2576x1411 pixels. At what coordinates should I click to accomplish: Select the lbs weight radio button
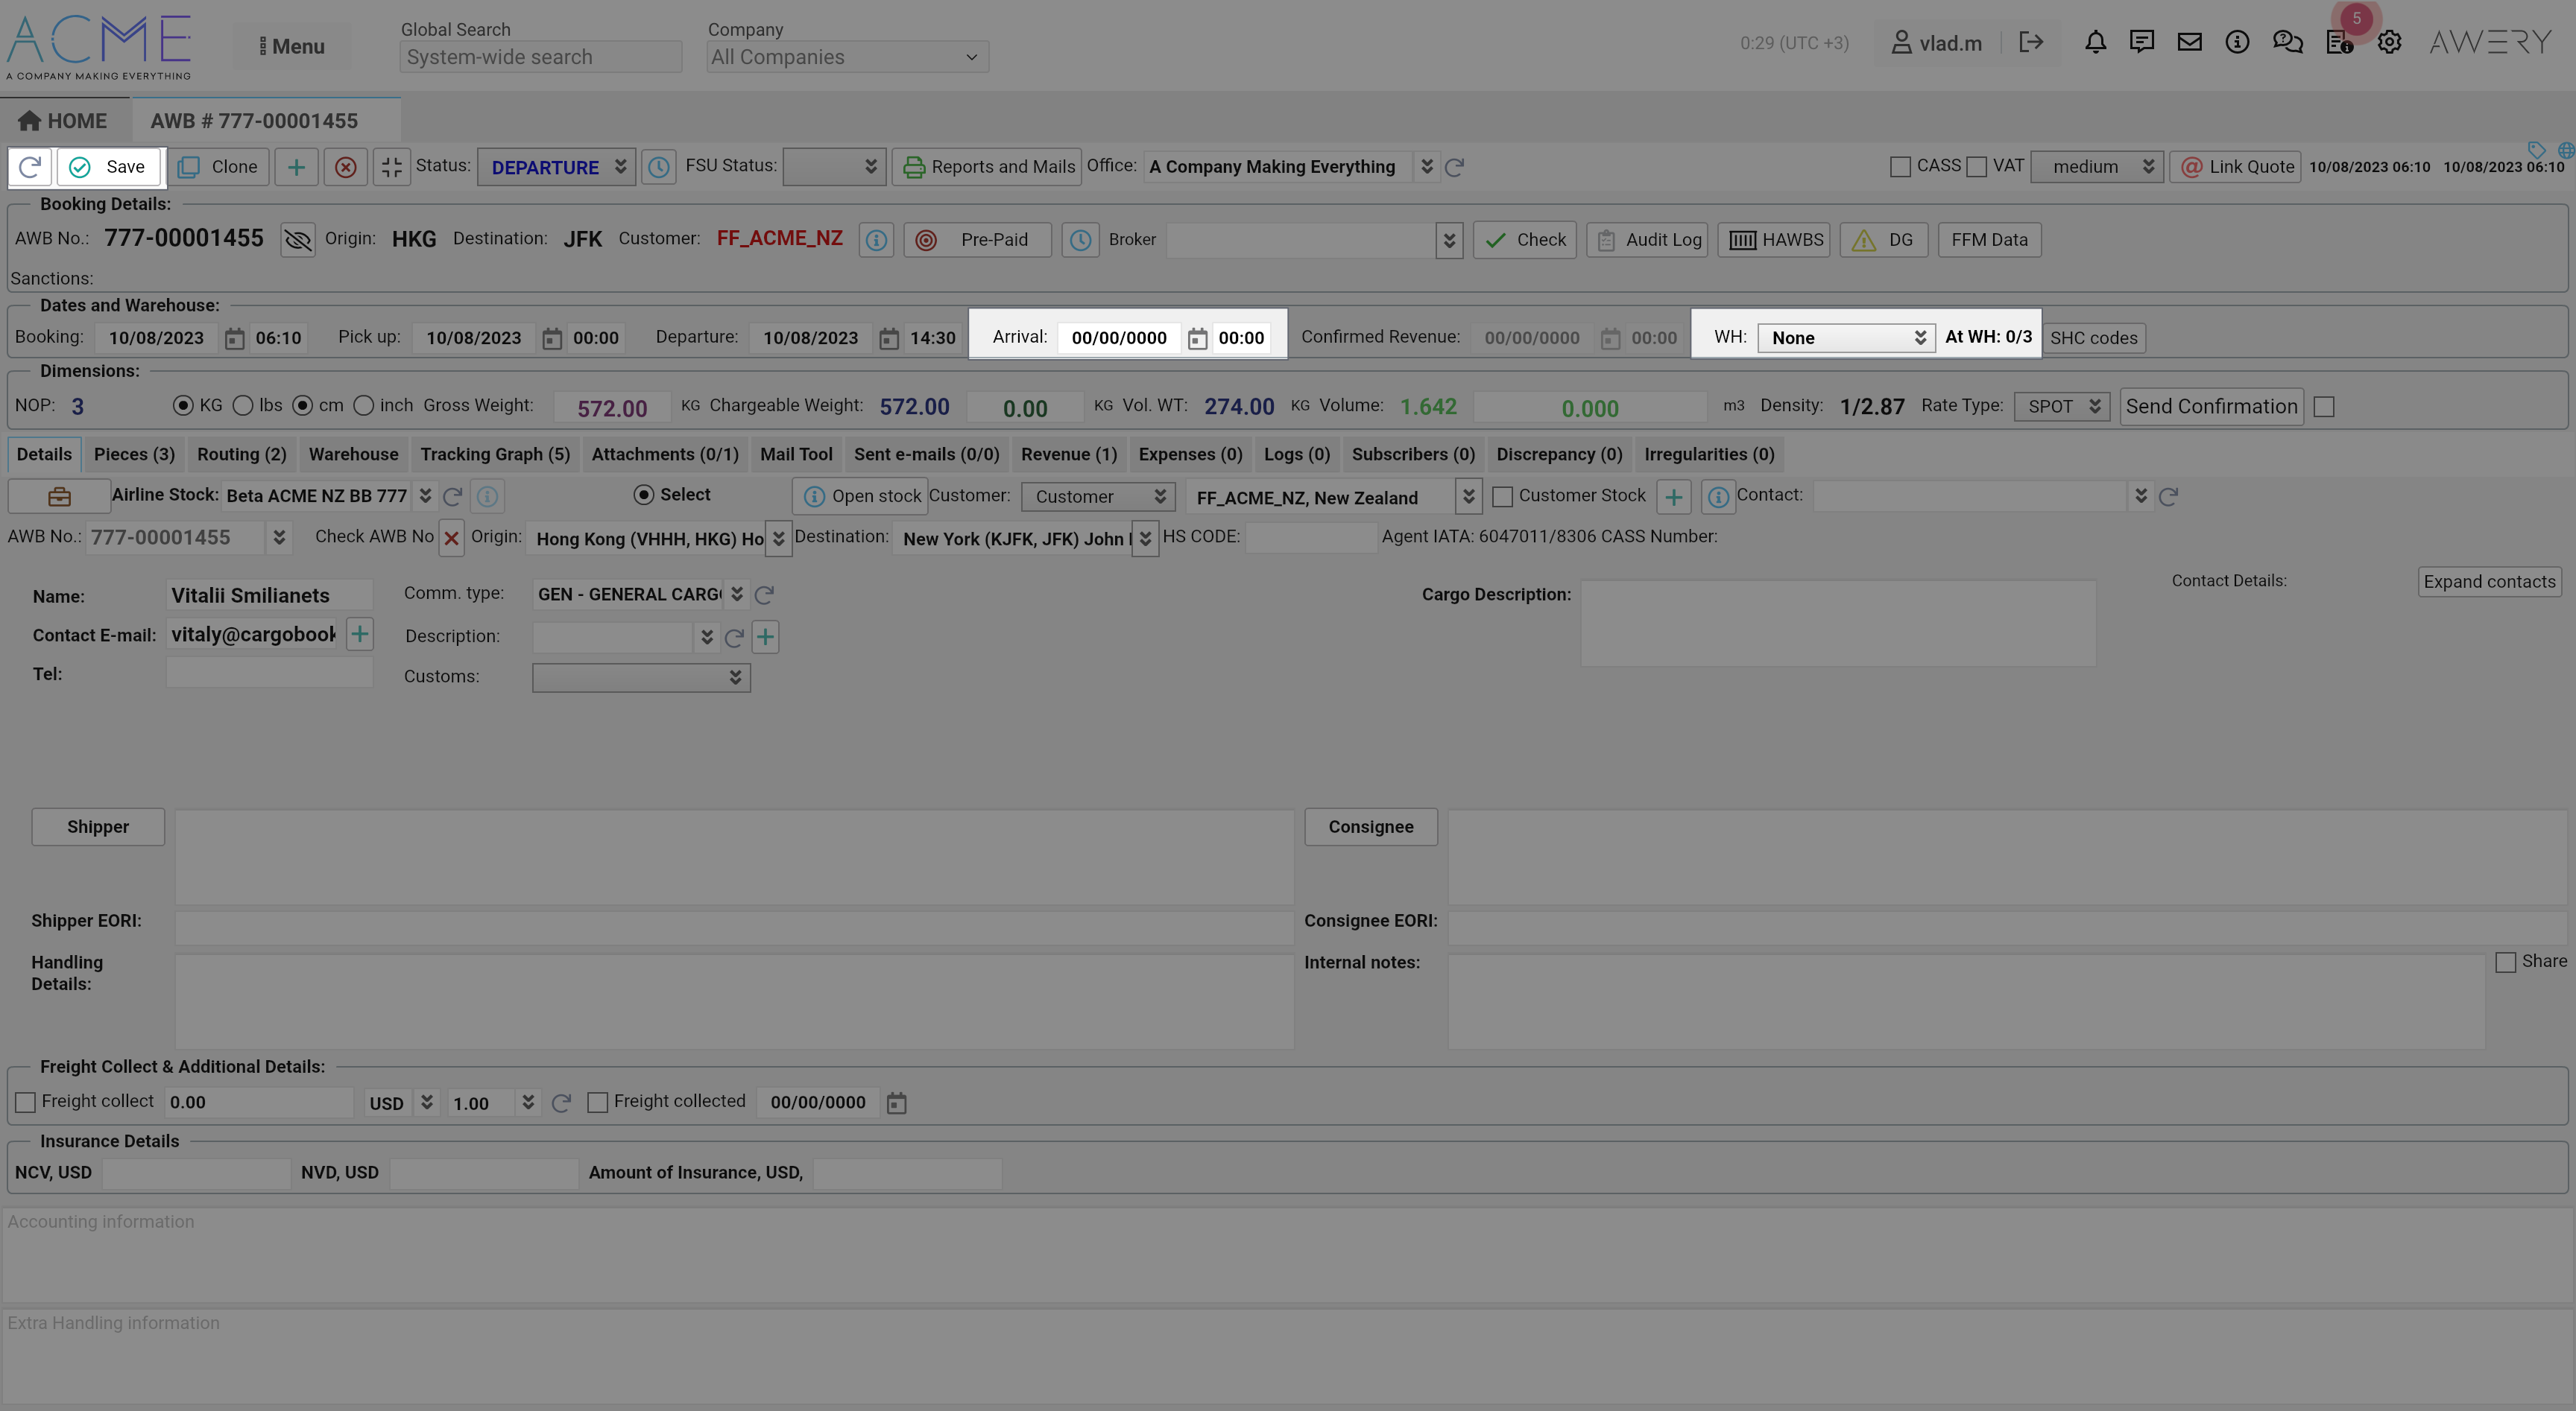(243, 406)
